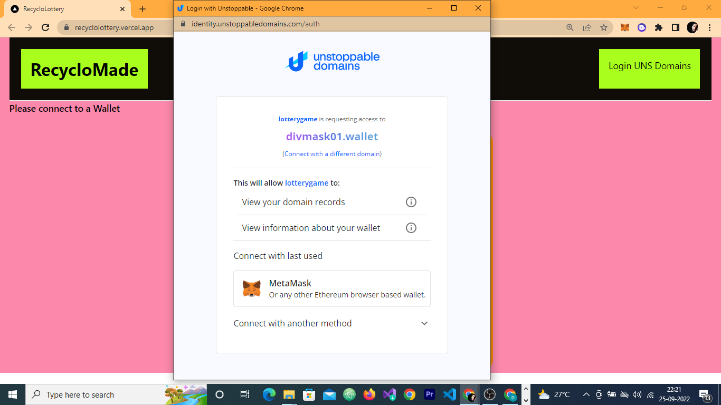
Task: Expand Connect with another method
Action: pyautogui.click(x=332, y=323)
